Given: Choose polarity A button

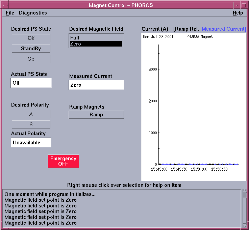Looking at the screenshot, I should tap(31, 114).
